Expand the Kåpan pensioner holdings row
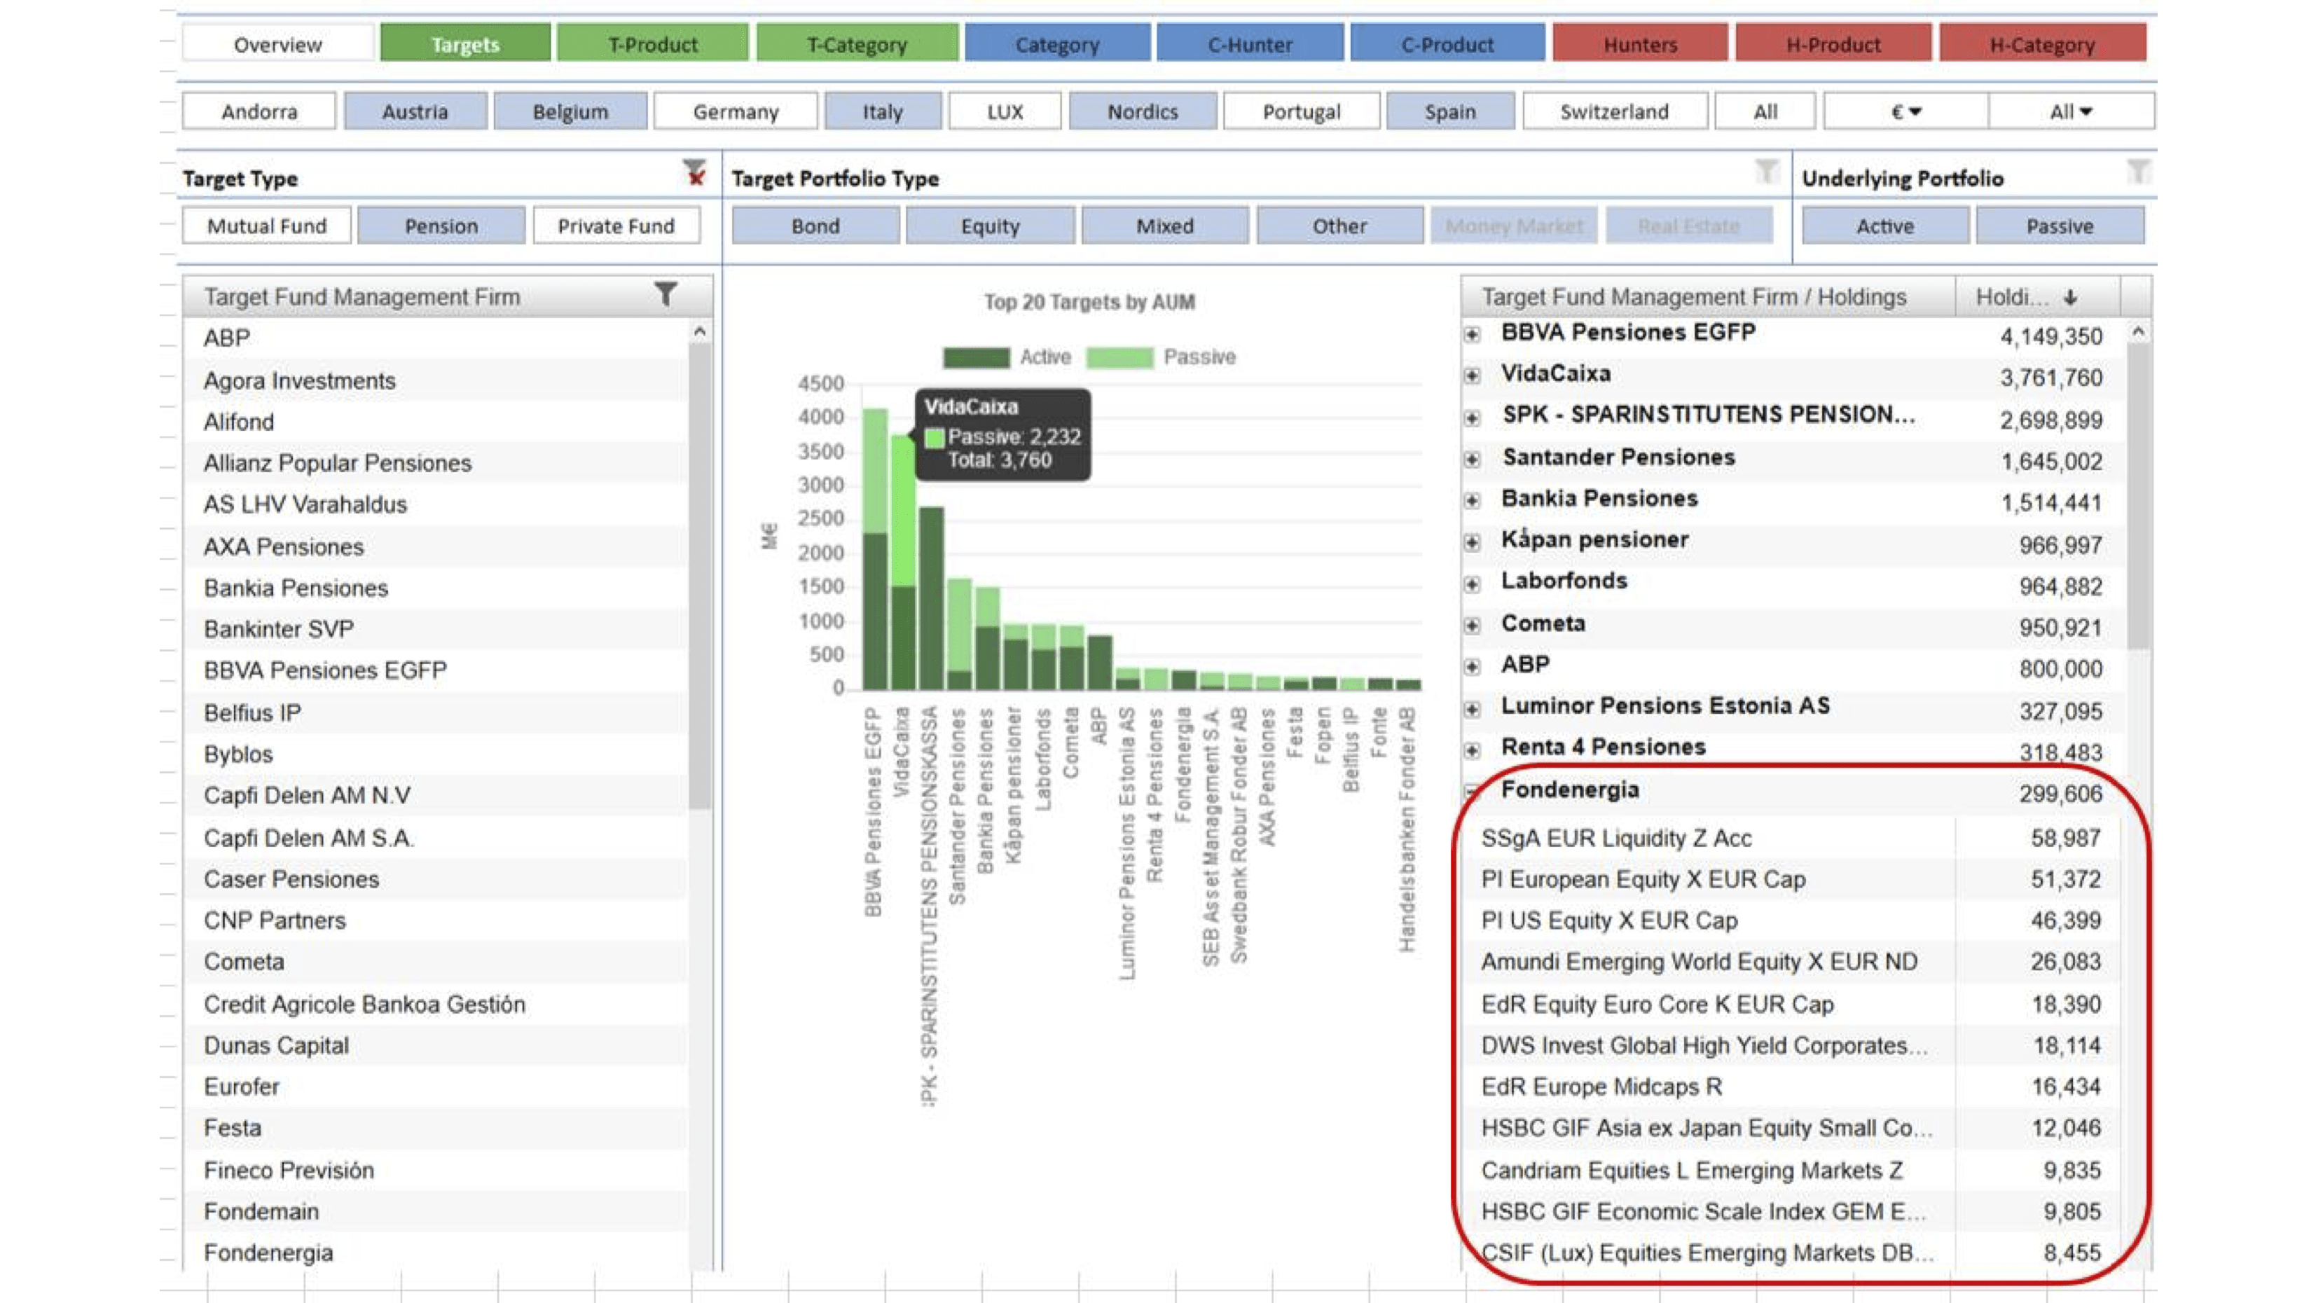This screenshot has height=1303, width=2316. coord(1472,542)
